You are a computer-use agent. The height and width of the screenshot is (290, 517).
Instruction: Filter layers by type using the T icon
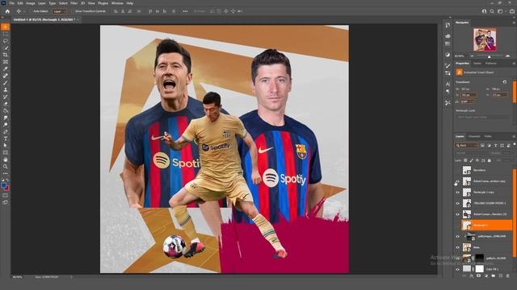pos(495,145)
